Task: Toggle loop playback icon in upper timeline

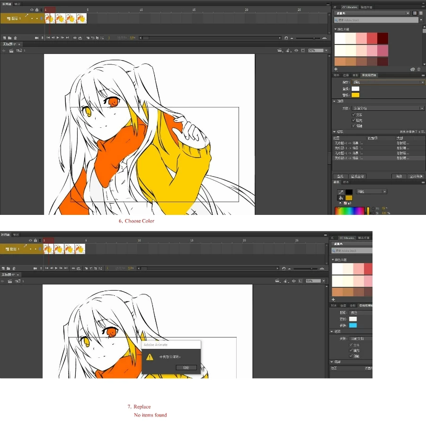Action: click(x=80, y=38)
